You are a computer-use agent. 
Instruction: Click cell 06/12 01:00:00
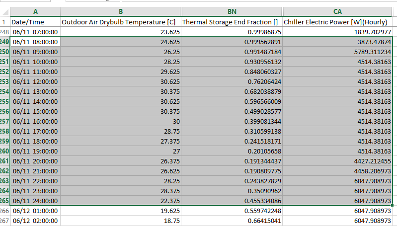[x=35, y=211]
